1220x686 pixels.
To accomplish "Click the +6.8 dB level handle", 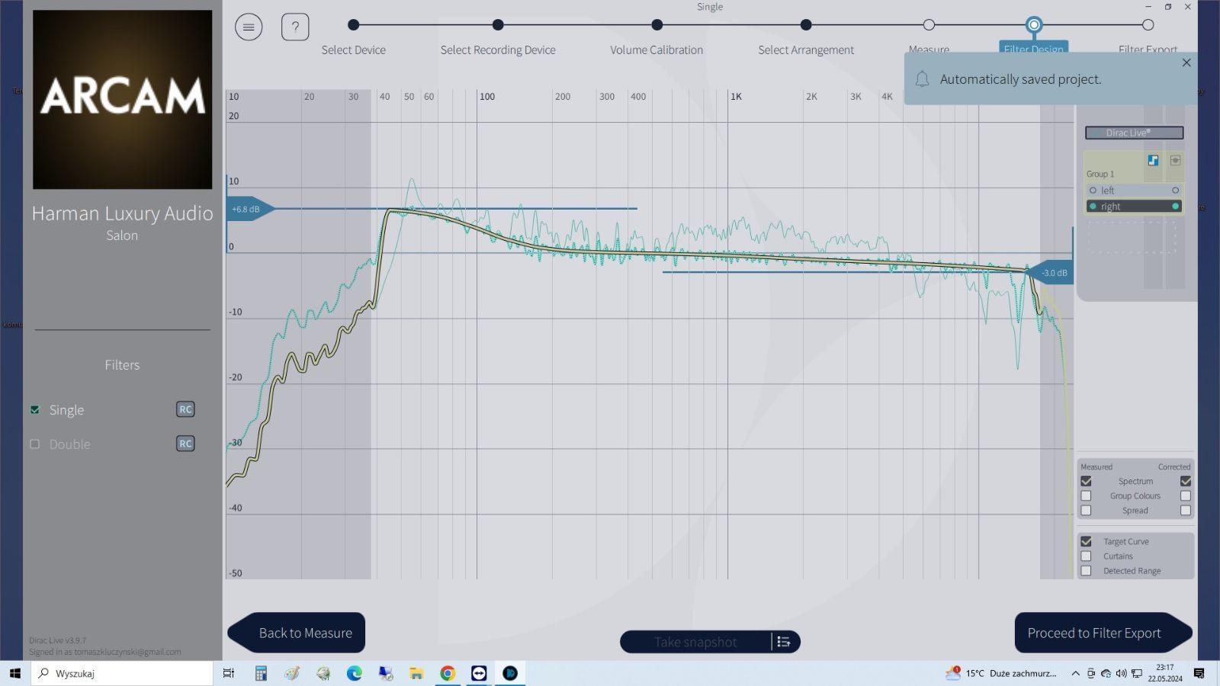I will click(x=249, y=209).
